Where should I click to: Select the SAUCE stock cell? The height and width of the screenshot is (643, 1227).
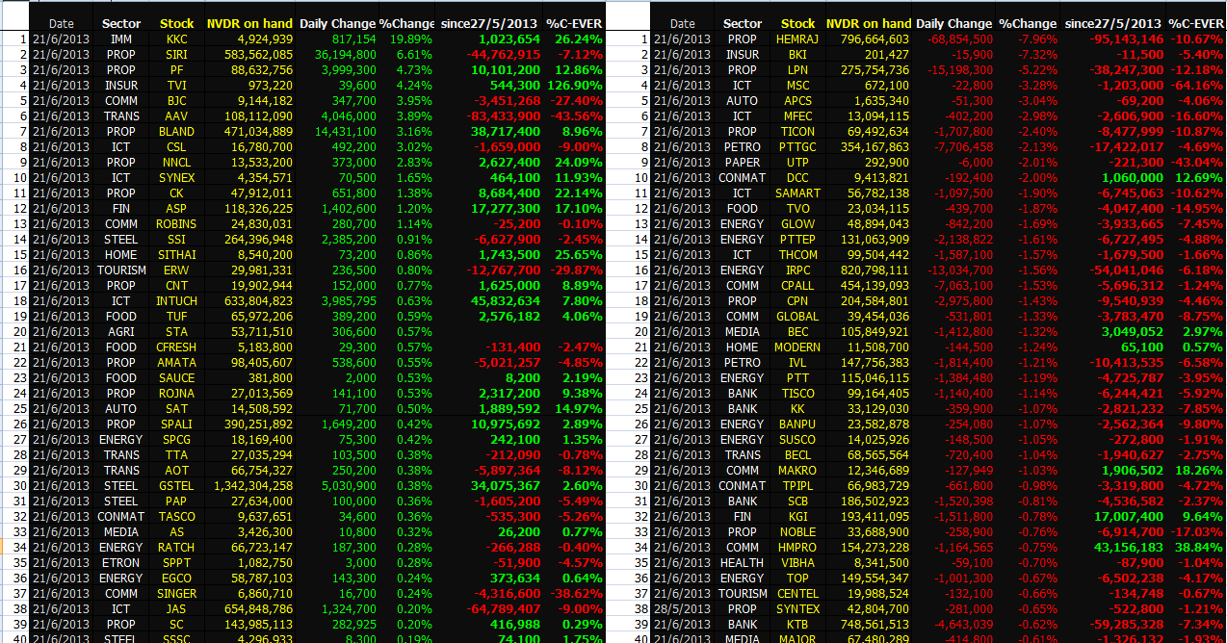pyautogui.click(x=177, y=378)
